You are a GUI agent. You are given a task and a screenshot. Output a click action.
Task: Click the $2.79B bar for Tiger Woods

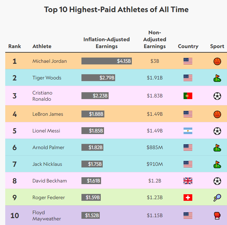pyautogui.click(x=98, y=78)
